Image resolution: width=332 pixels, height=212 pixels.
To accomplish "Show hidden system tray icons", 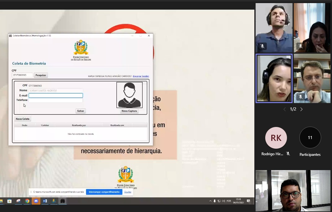I will click(x=210, y=201).
